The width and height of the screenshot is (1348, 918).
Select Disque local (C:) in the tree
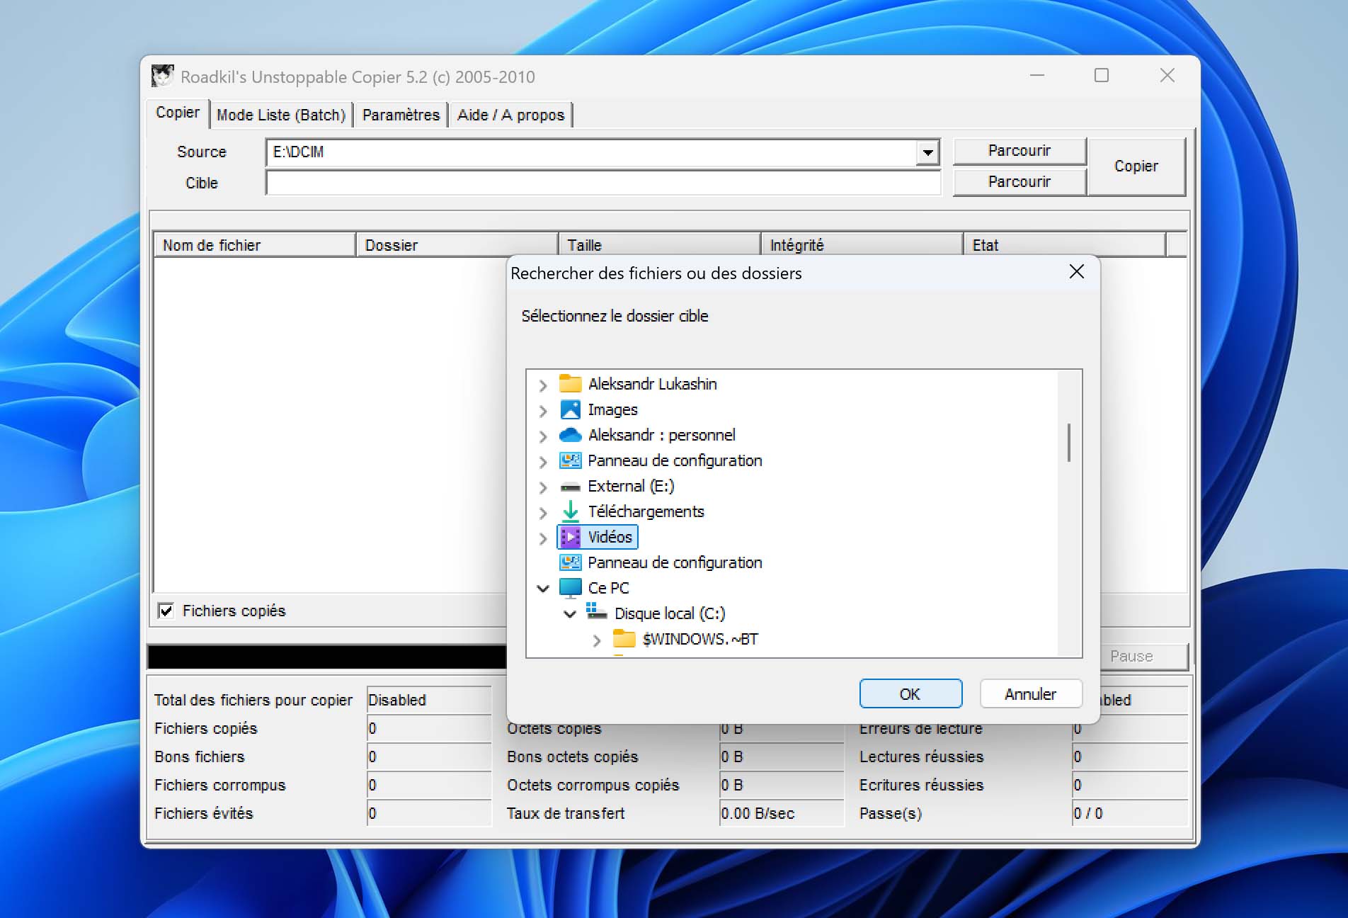pyautogui.click(x=670, y=613)
